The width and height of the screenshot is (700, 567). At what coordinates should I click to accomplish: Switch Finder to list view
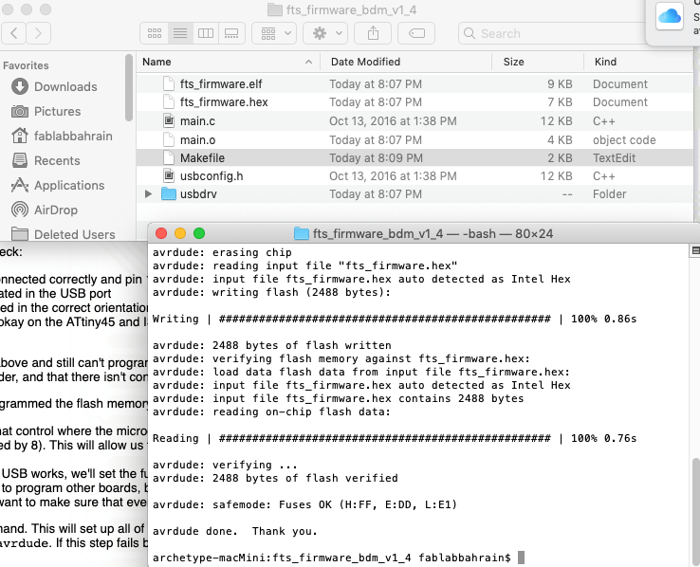[x=180, y=33]
